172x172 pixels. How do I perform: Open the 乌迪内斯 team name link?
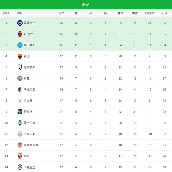pos(29,134)
